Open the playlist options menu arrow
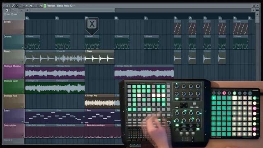Screen dimensions: 263x148 tap(5, 6)
